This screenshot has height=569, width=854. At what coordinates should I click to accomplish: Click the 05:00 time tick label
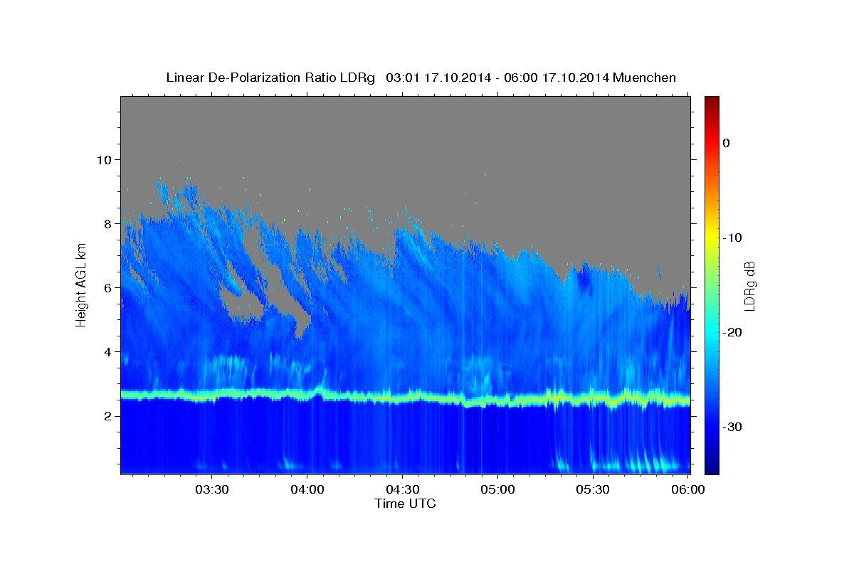497,489
